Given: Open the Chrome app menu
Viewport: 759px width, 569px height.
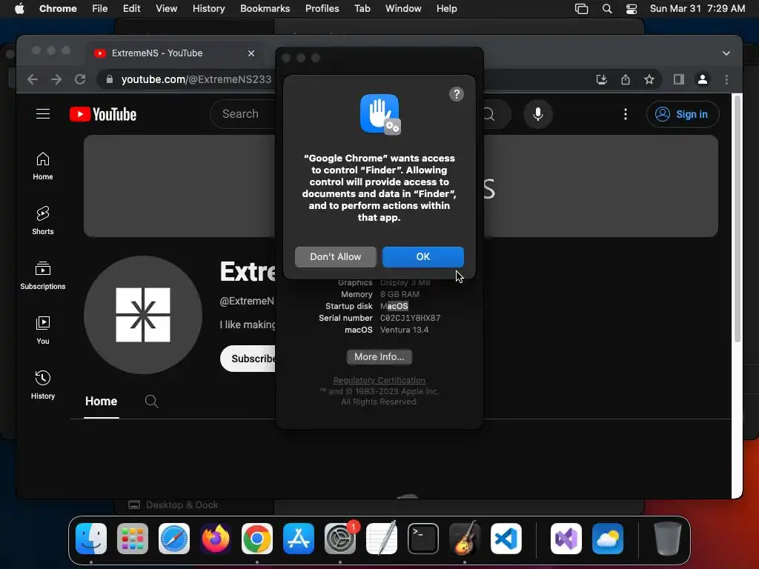Looking at the screenshot, I should [58, 9].
